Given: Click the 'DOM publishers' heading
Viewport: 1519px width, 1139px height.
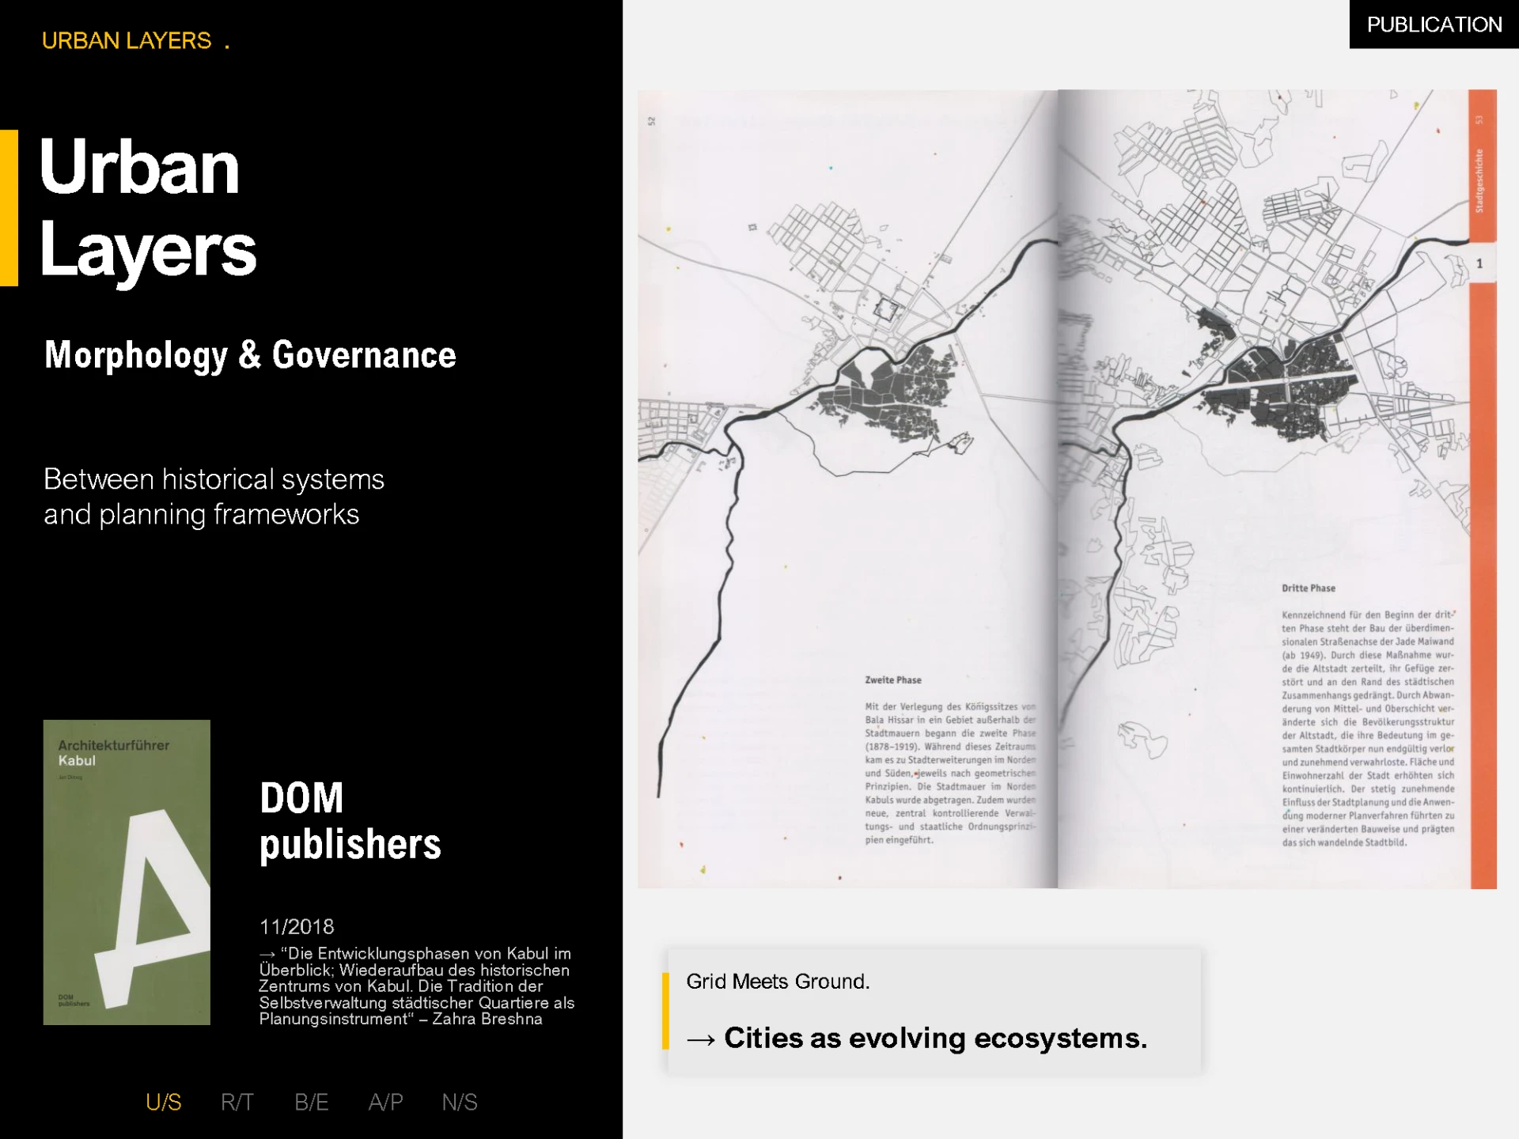Looking at the screenshot, I should click(350, 820).
